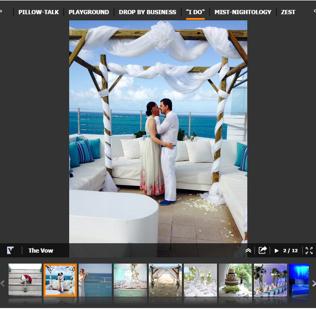Screen dimensions: 316x309
Task: Open the PILLOW-TALK tab
Action: pos(38,12)
